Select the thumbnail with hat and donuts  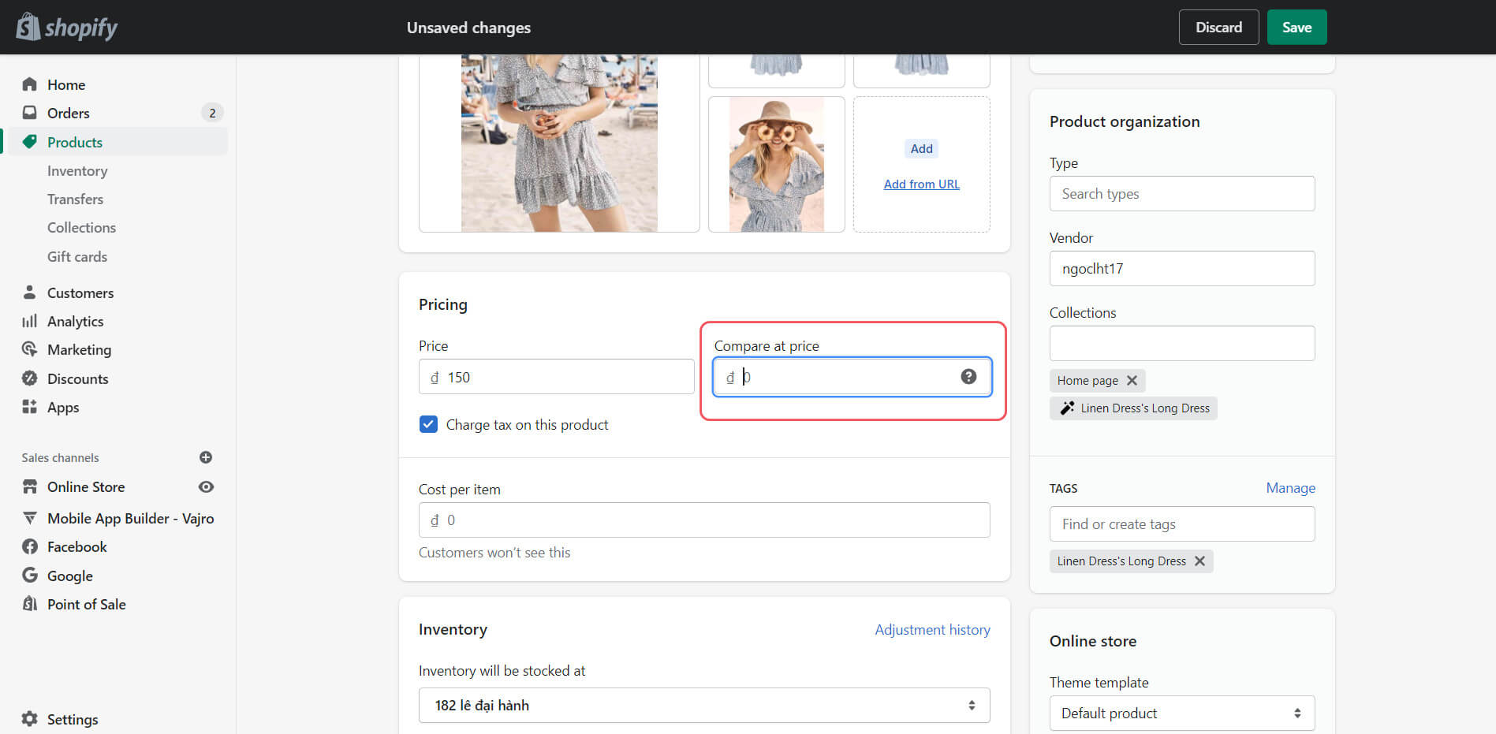click(x=777, y=164)
